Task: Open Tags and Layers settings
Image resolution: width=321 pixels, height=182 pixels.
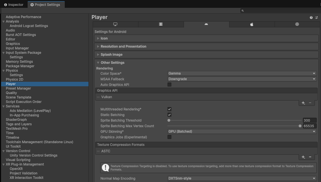Action: (x=19, y=124)
